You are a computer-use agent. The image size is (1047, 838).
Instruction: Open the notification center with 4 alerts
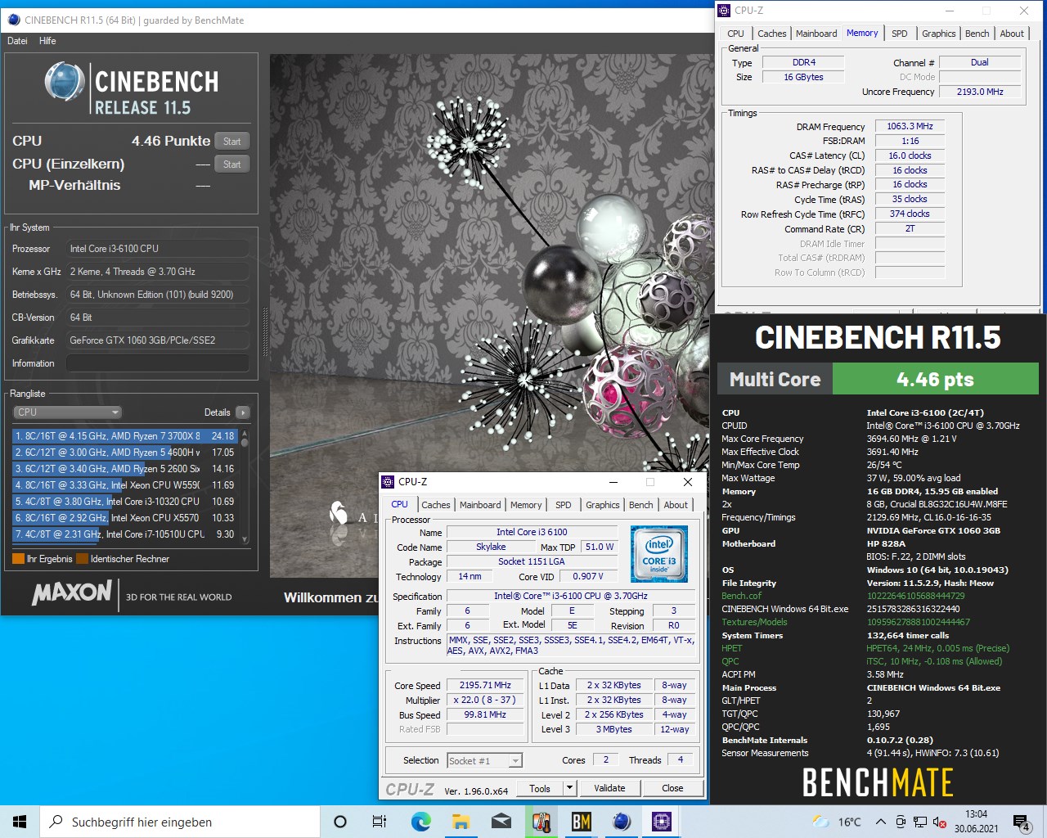1022,822
